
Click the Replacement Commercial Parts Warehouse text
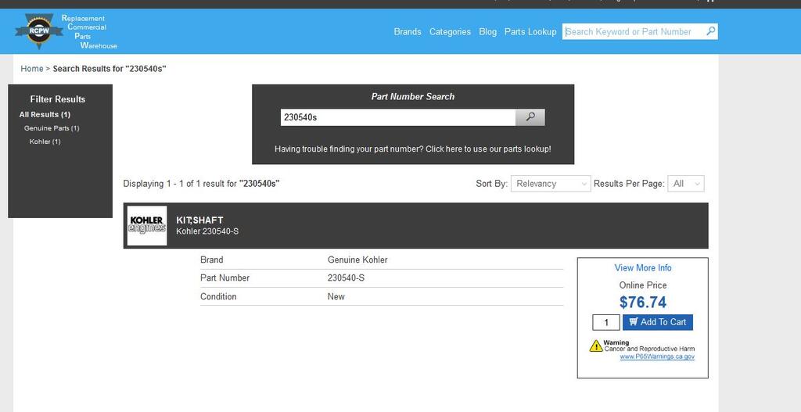coord(89,31)
